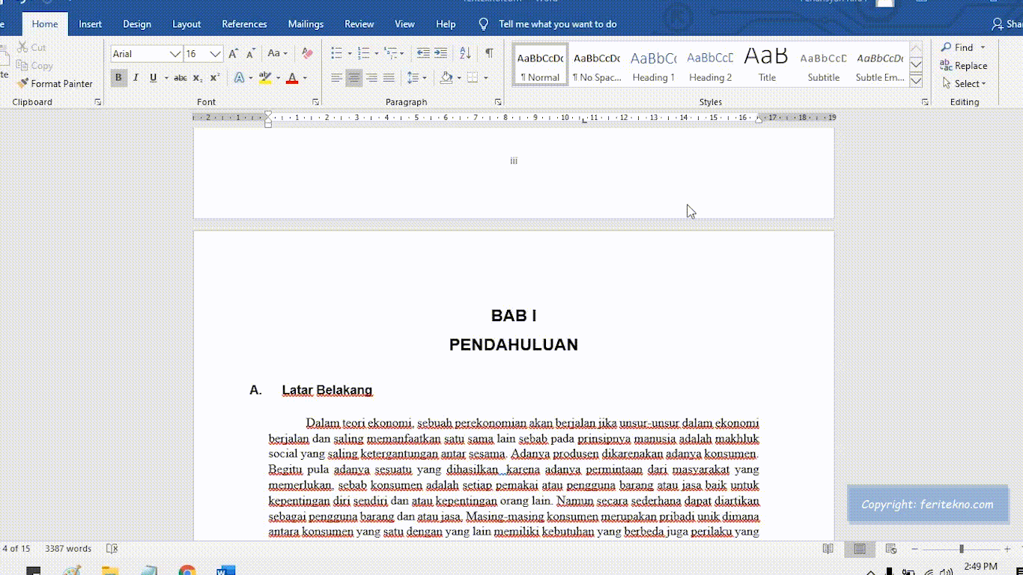This screenshot has height=575, width=1023.
Task: Open Text Effects and Typography
Action: (x=239, y=78)
